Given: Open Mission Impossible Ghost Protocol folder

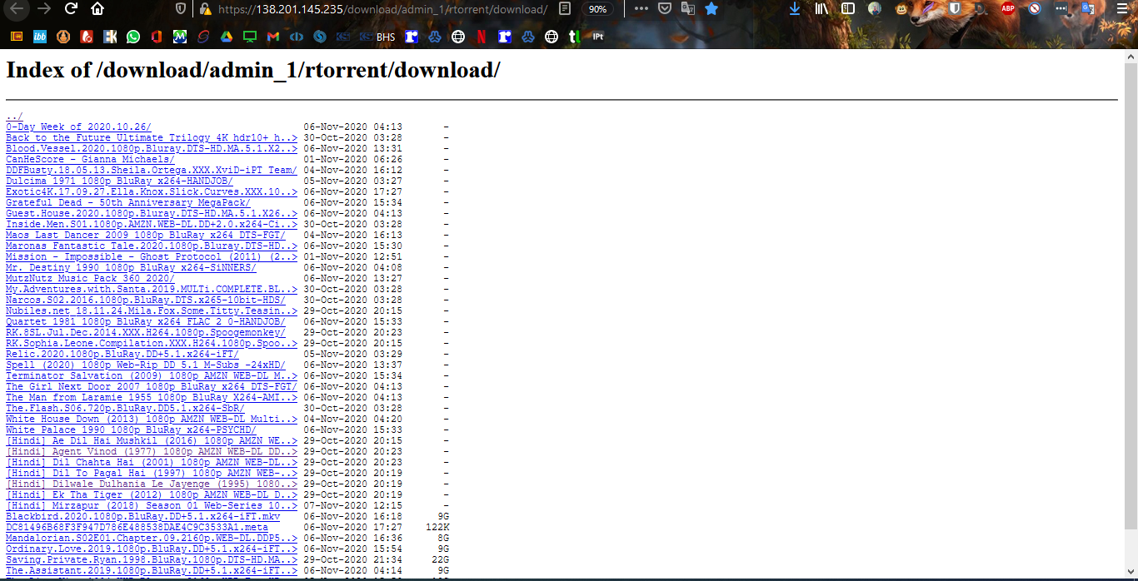Looking at the screenshot, I should [x=152, y=256].
